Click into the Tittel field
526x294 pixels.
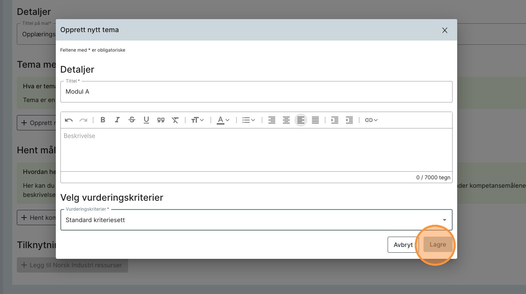coord(256,92)
